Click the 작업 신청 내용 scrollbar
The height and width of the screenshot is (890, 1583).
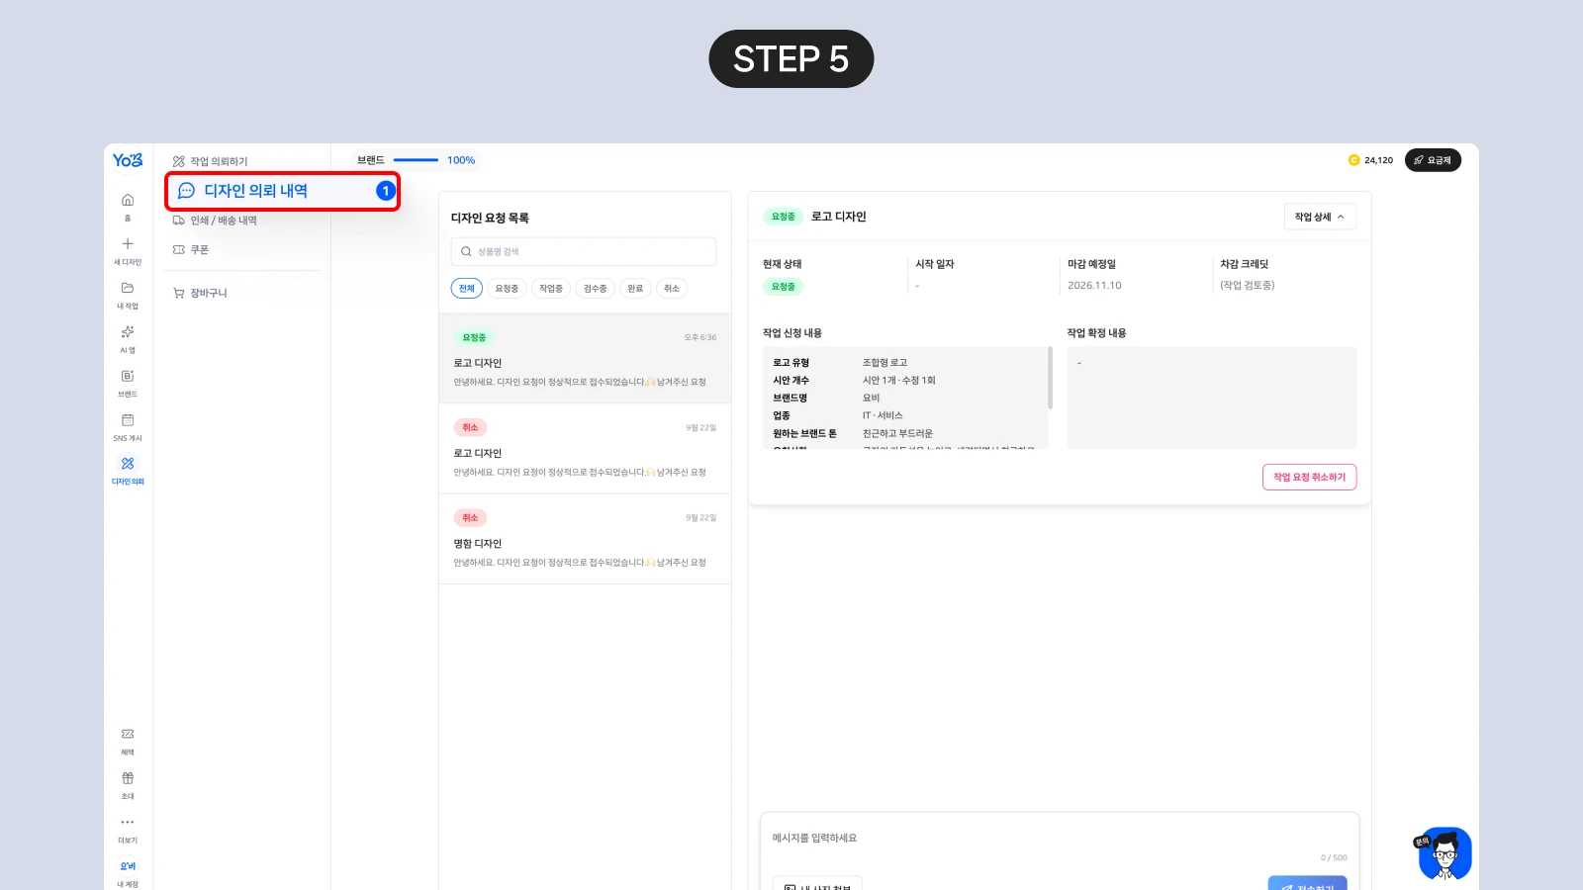click(x=1050, y=378)
